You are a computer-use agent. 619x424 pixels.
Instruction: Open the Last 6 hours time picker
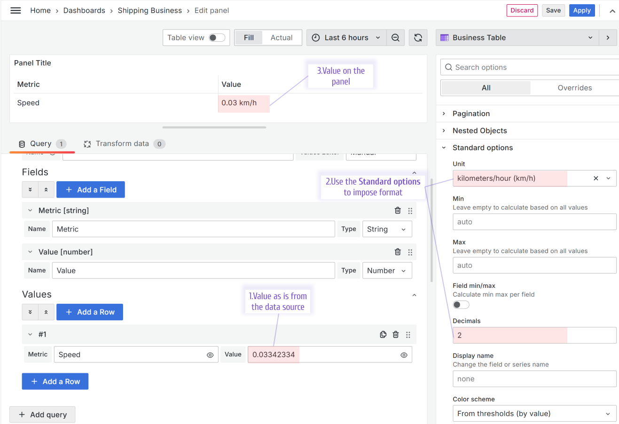[x=346, y=38]
